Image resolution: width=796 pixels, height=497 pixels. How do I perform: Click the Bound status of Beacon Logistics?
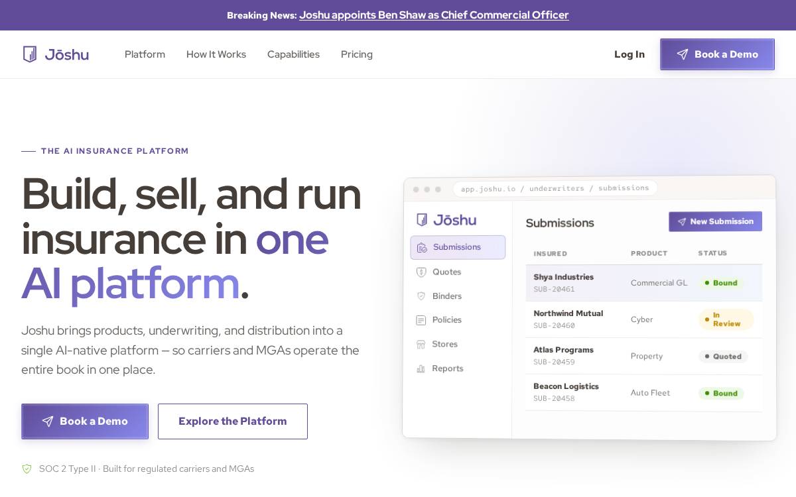pyautogui.click(x=720, y=393)
